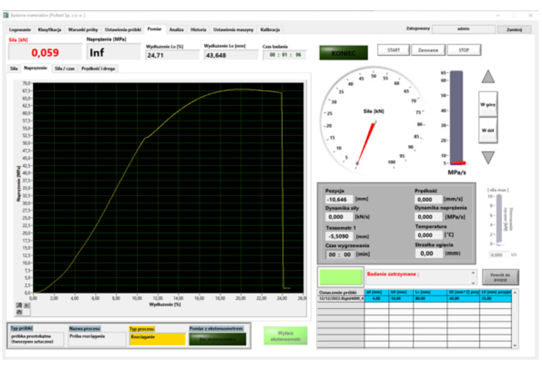Screen dimensions: 542x373
Task: Click the Zalogowany admin field
Action: (x=463, y=29)
